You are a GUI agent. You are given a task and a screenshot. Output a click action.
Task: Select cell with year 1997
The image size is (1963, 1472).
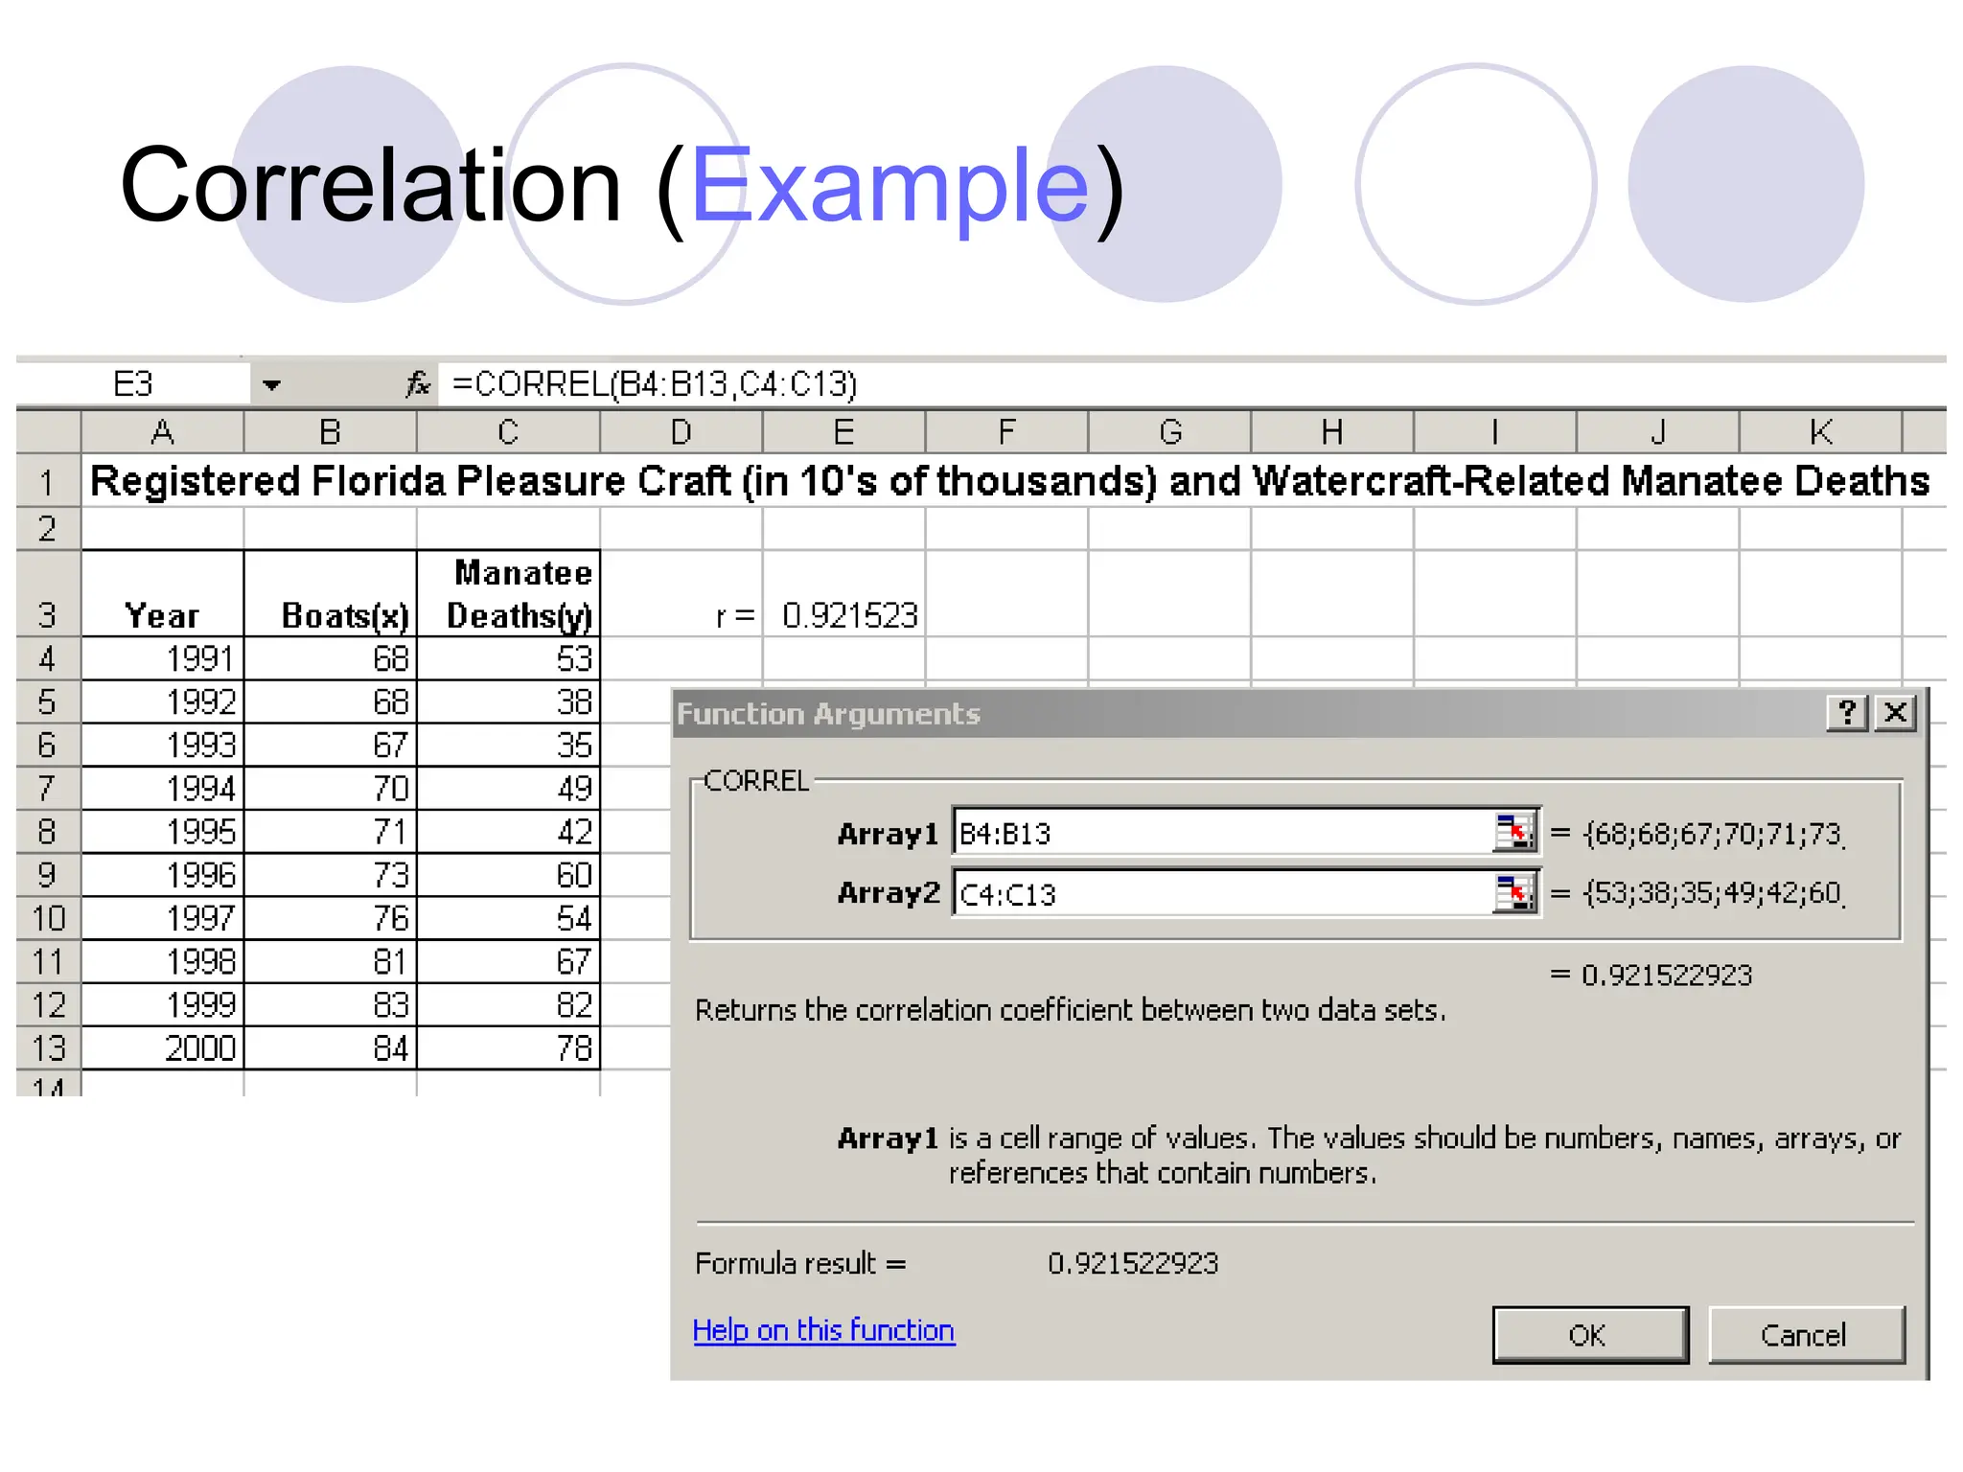(x=163, y=918)
